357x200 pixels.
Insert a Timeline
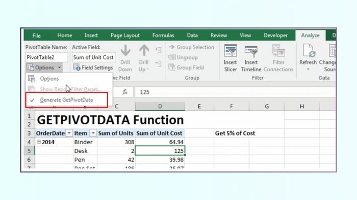tap(251, 58)
